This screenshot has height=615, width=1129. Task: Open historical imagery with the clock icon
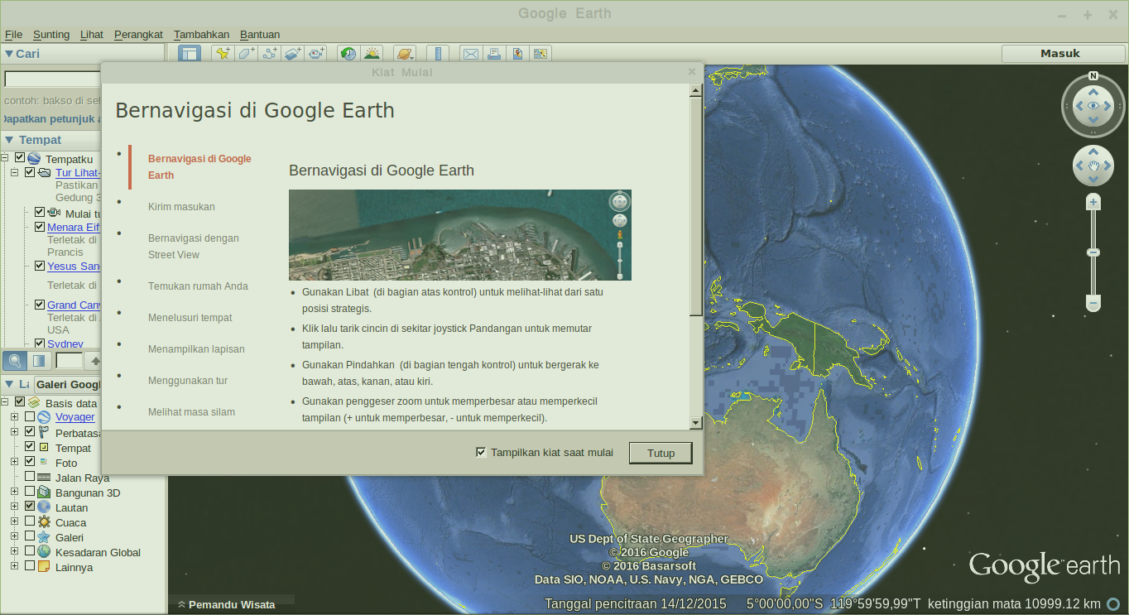pos(348,53)
